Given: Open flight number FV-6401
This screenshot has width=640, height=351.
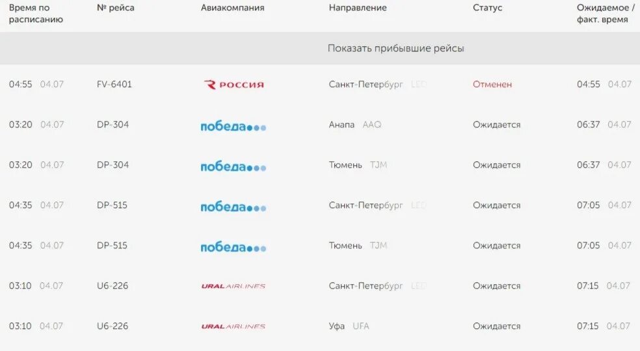Looking at the screenshot, I should 114,84.
